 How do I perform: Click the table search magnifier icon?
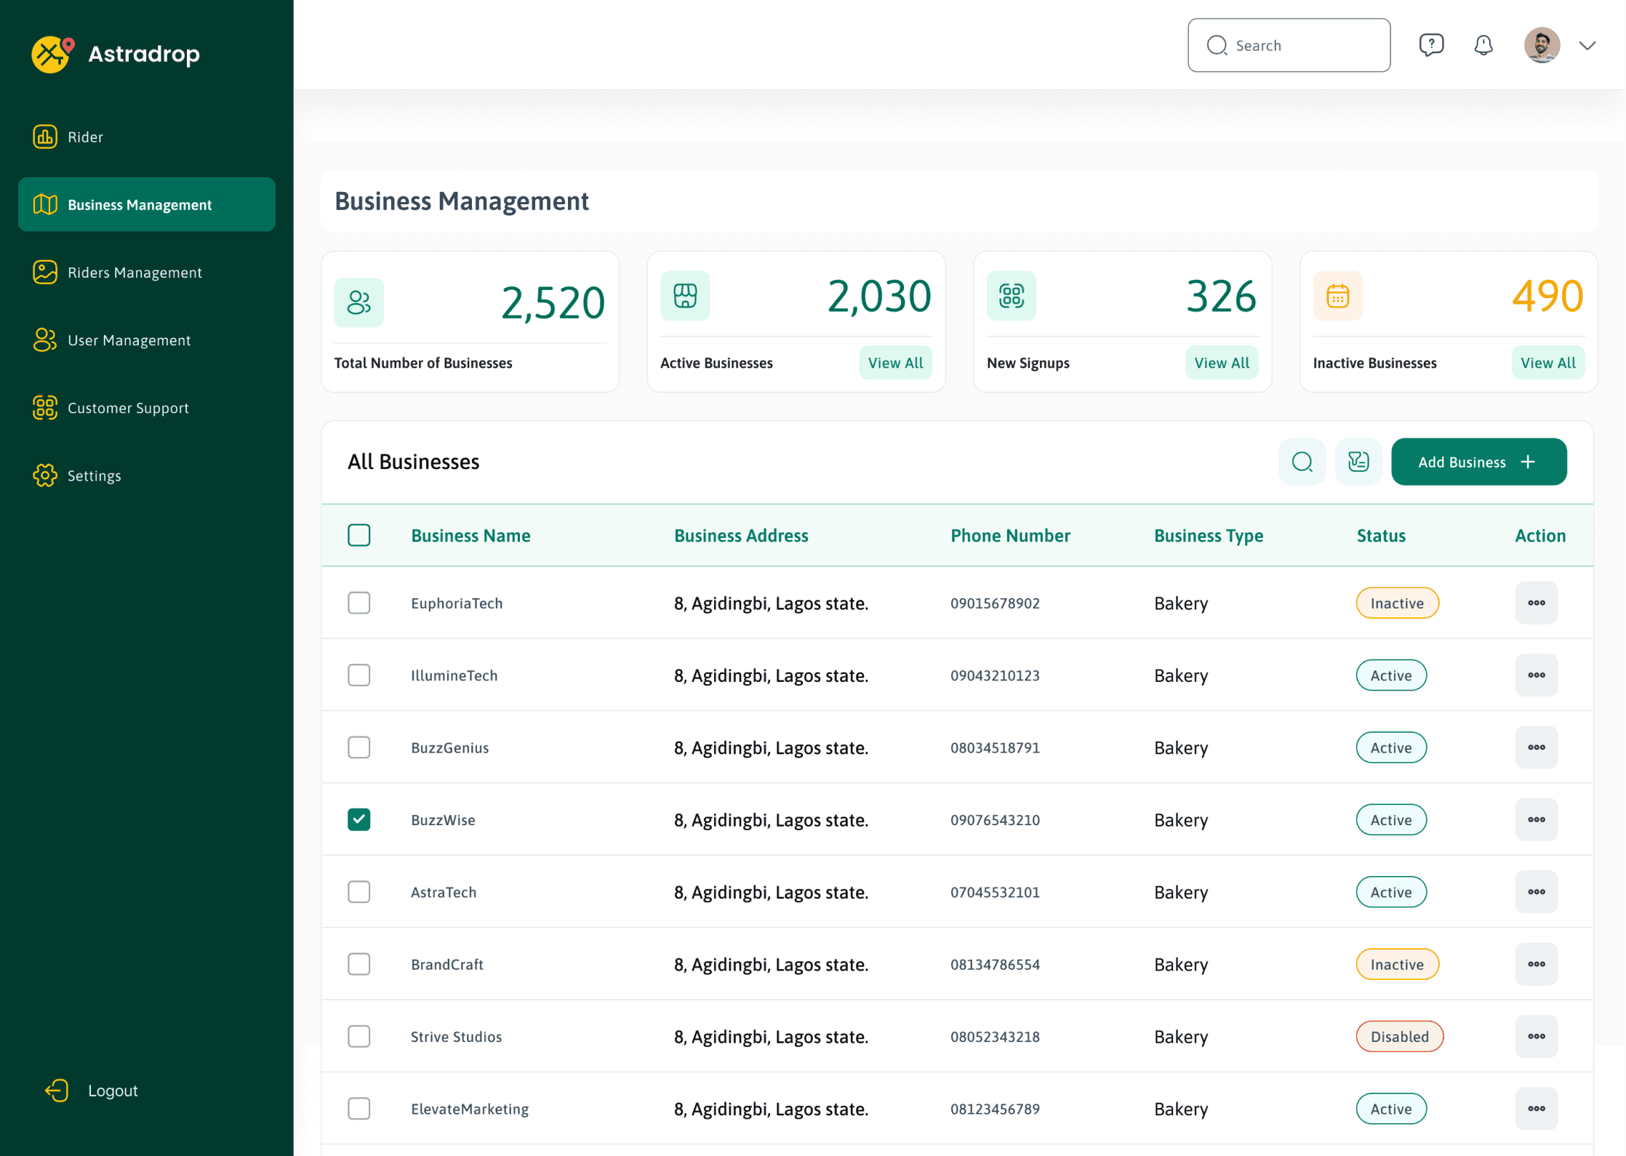tap(1302, 462)
